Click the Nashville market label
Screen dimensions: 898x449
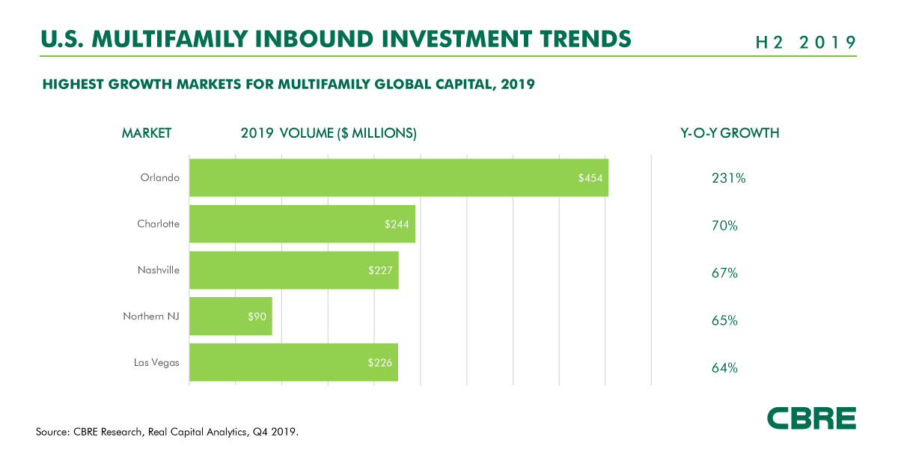159,270
